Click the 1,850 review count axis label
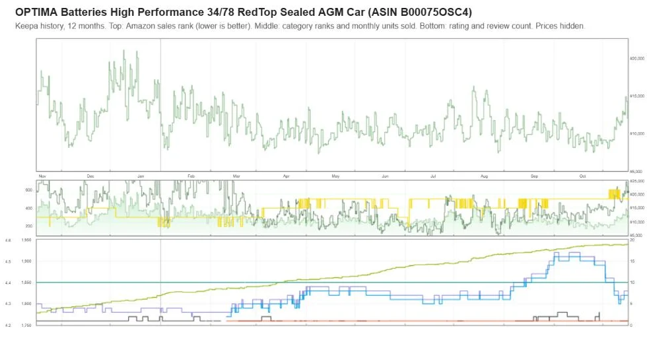647x338 pixels. coord(26,283)
